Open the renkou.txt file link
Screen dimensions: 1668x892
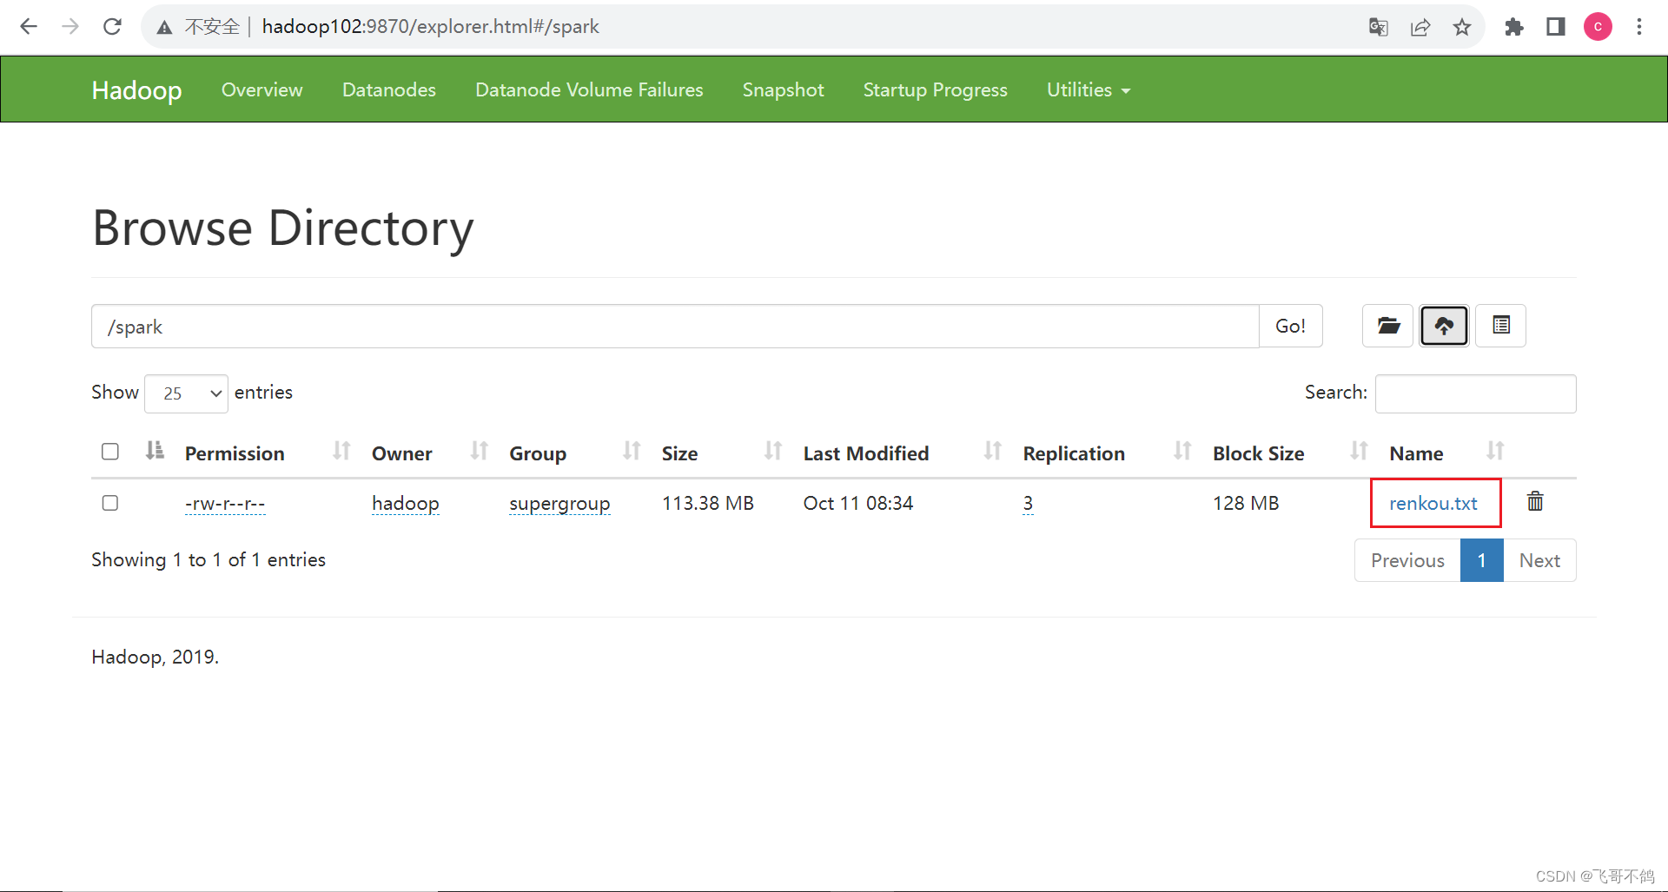tap(1433, 504)
